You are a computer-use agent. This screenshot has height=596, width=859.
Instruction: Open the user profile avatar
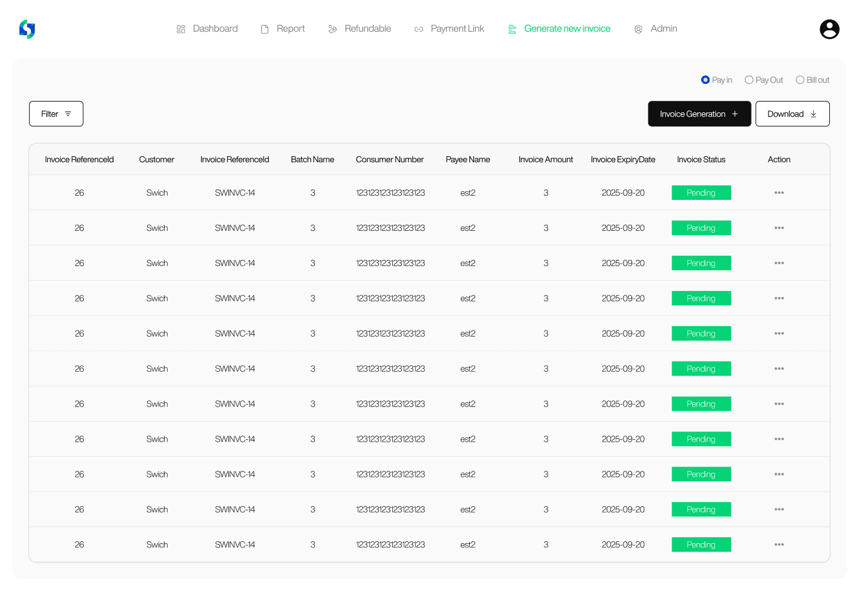(829, 29)
